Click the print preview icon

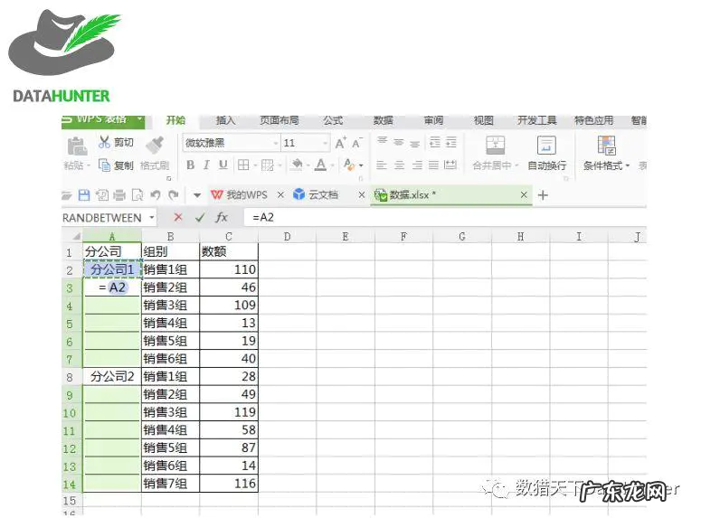137,195
